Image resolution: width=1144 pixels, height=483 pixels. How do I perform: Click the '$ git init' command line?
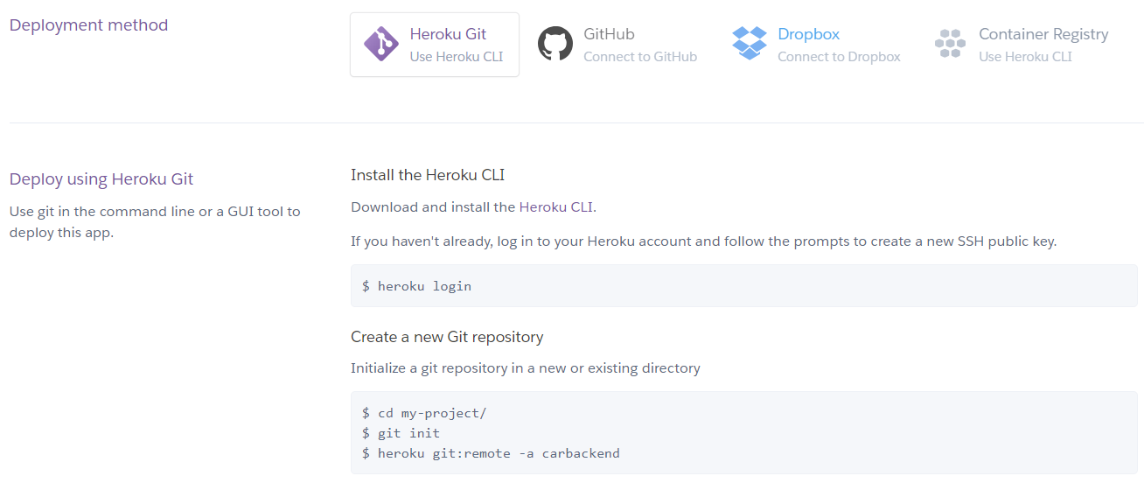tap(401, 433)
